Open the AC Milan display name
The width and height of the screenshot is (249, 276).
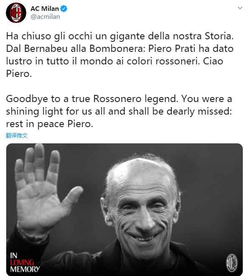tap(45, 9)
